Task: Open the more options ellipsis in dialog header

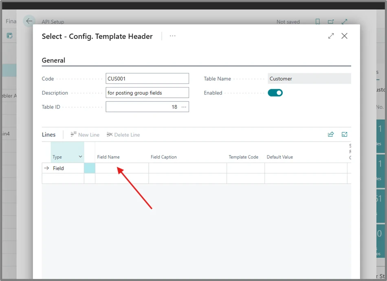Action: point(173,36)
